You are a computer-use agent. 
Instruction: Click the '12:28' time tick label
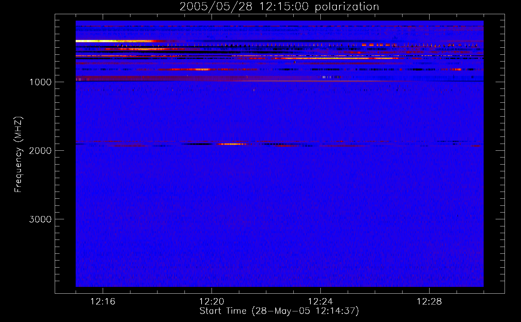[429, 302]
